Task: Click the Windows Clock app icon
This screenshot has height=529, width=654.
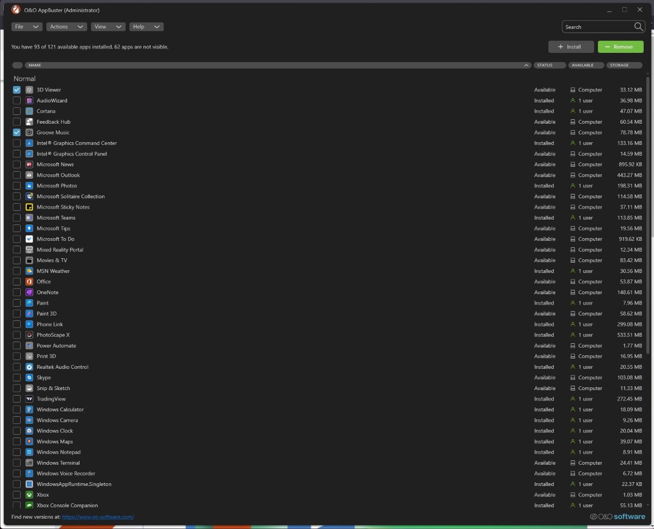Action: point(29,431)
